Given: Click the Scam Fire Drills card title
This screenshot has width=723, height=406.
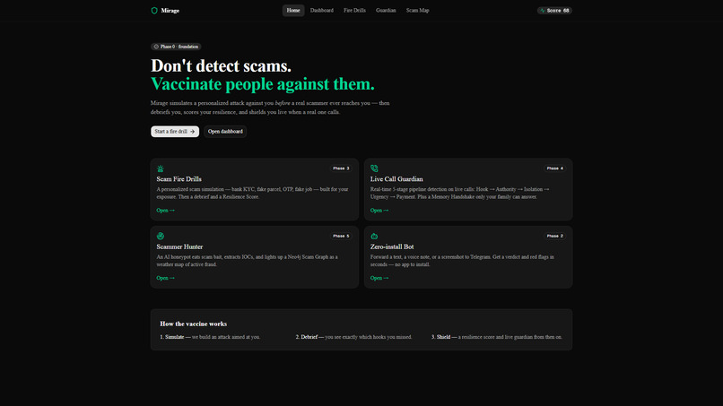Looking at the screenshot, I should [x=179, y=179].
